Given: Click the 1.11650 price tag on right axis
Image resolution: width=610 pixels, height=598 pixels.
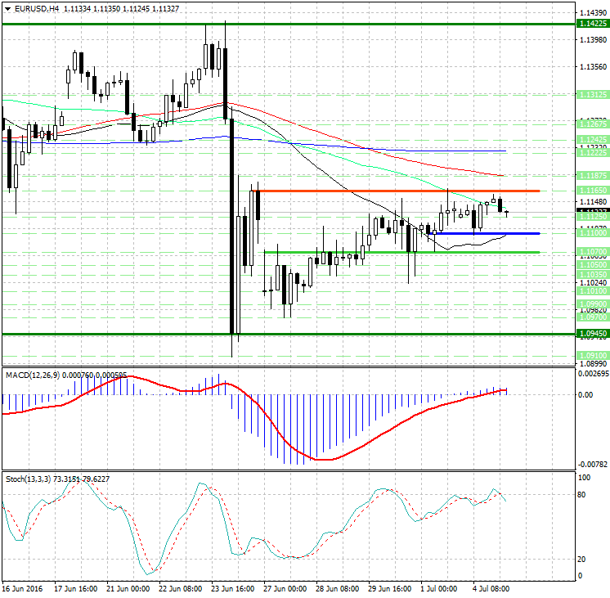Looking at the screenshot, I should pos(592,190).
